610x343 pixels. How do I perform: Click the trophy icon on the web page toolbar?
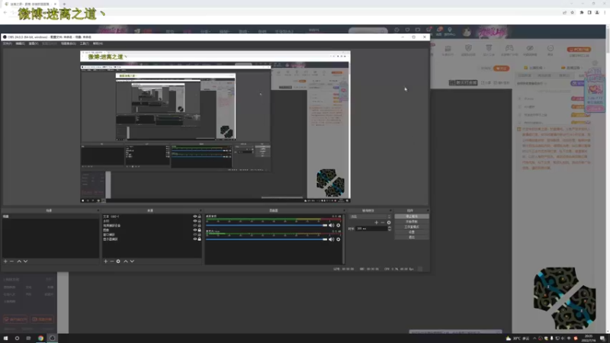pos(489,48)
